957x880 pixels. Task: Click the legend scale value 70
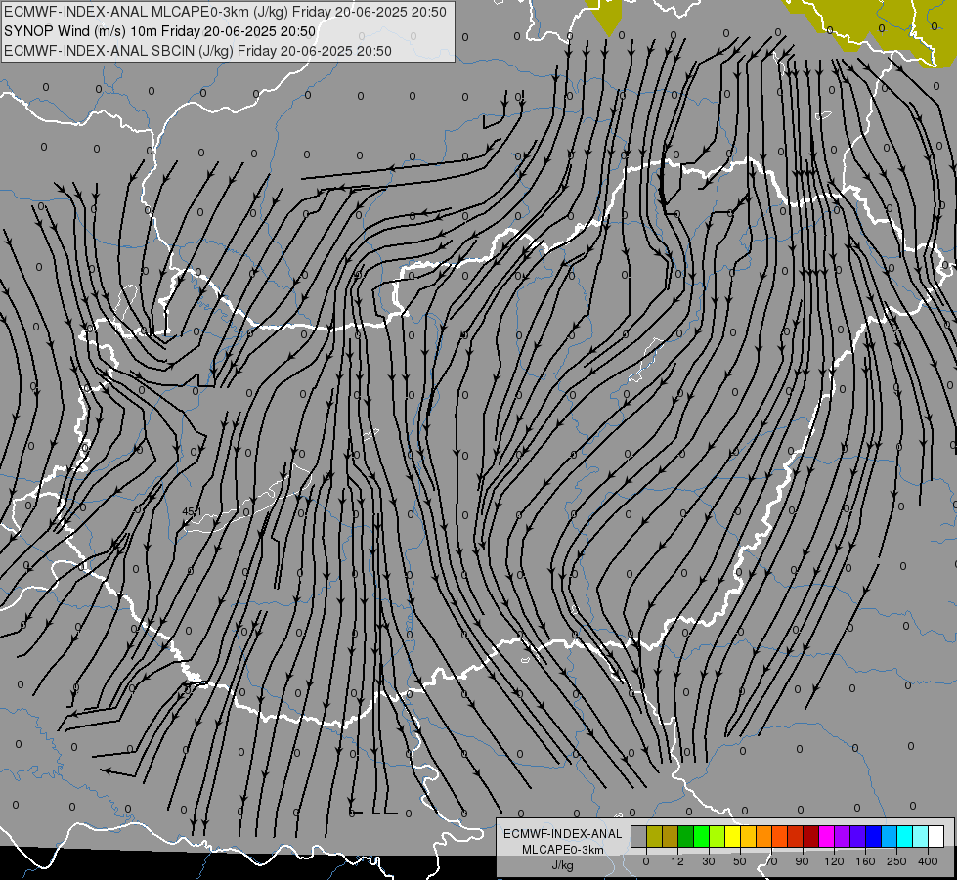[x=771, y=861]
